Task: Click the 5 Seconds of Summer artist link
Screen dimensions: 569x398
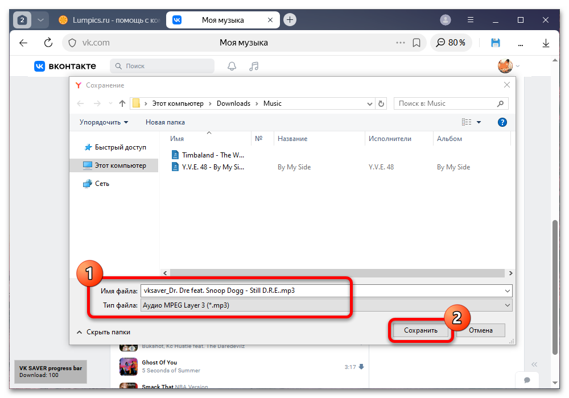Action: (x=171, y=371)
